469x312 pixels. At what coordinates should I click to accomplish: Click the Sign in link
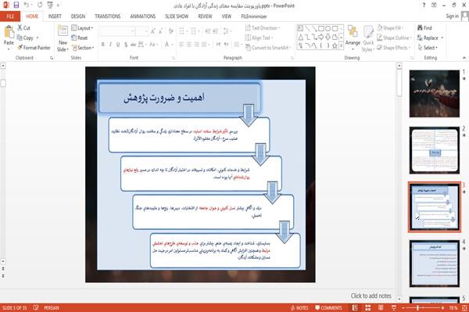(x=452, y=16)
